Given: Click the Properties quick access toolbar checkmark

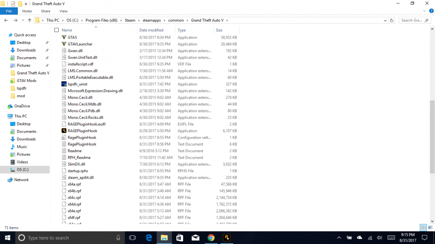Looking at the screenshot, I should 13,4.
